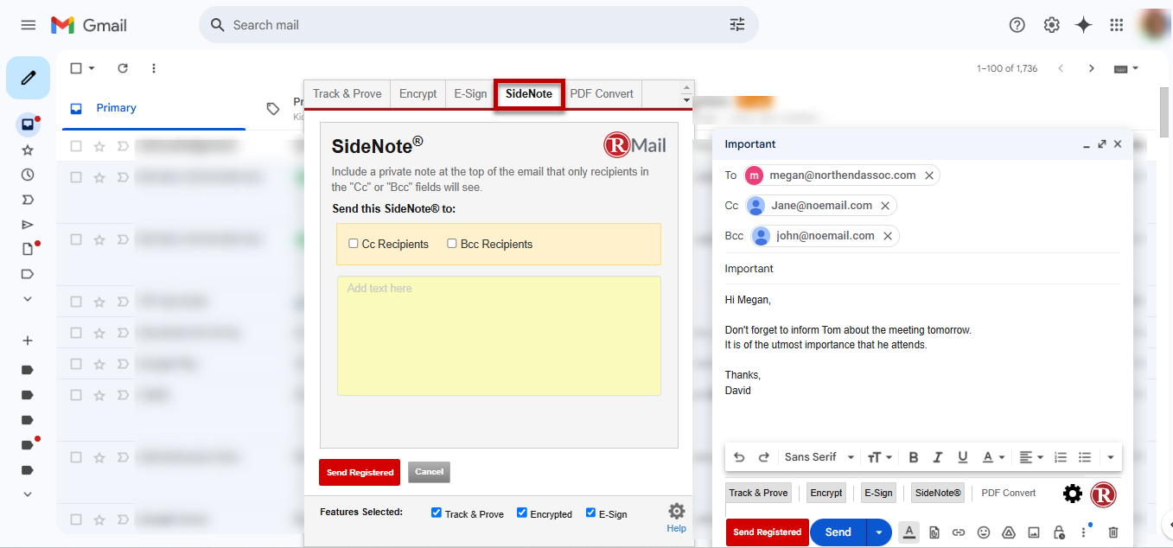Screen dimensions: 1173x548
Task: Insert files using Google Drive
Action: tap(1009, 532)
